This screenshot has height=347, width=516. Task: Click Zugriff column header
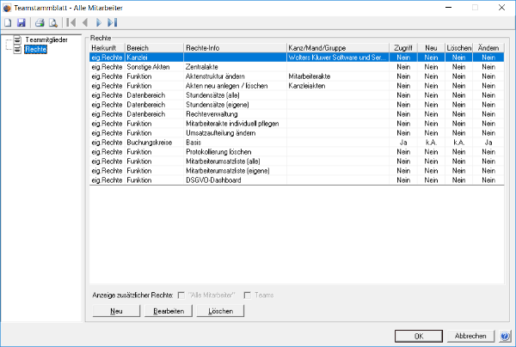pyautogui.click(x=403, y=48)
